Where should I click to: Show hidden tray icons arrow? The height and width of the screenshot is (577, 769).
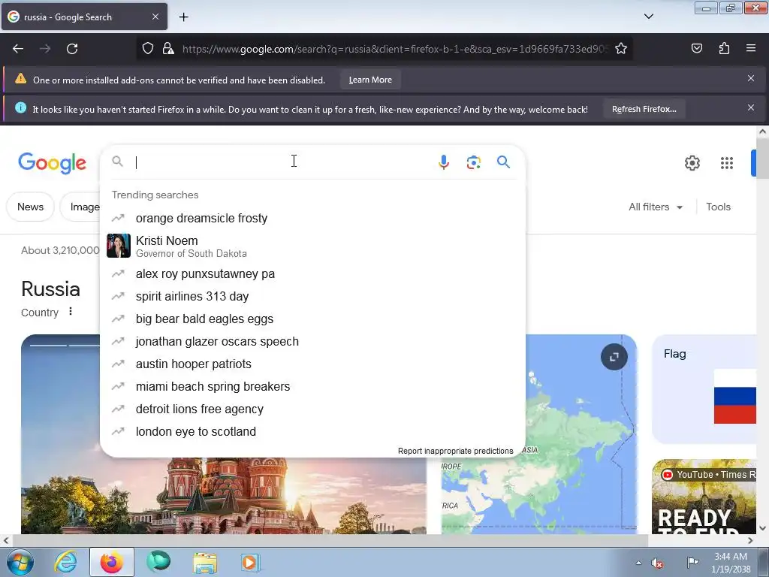pyautogui.click(x=638, y=563)
